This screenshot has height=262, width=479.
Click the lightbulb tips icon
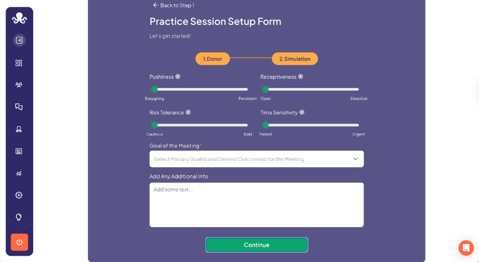click(x=19, y=217)
